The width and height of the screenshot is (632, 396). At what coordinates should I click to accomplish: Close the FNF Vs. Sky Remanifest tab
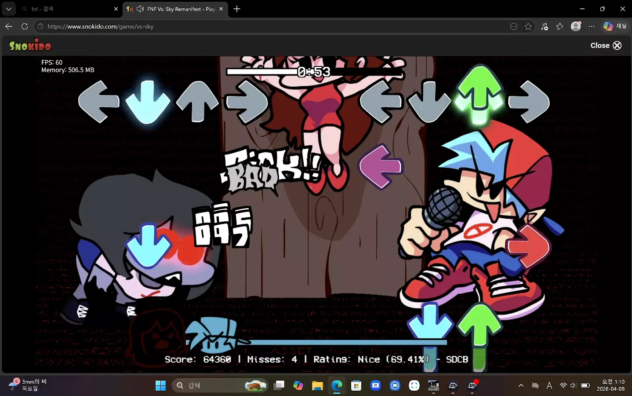[x=221, y=9]
